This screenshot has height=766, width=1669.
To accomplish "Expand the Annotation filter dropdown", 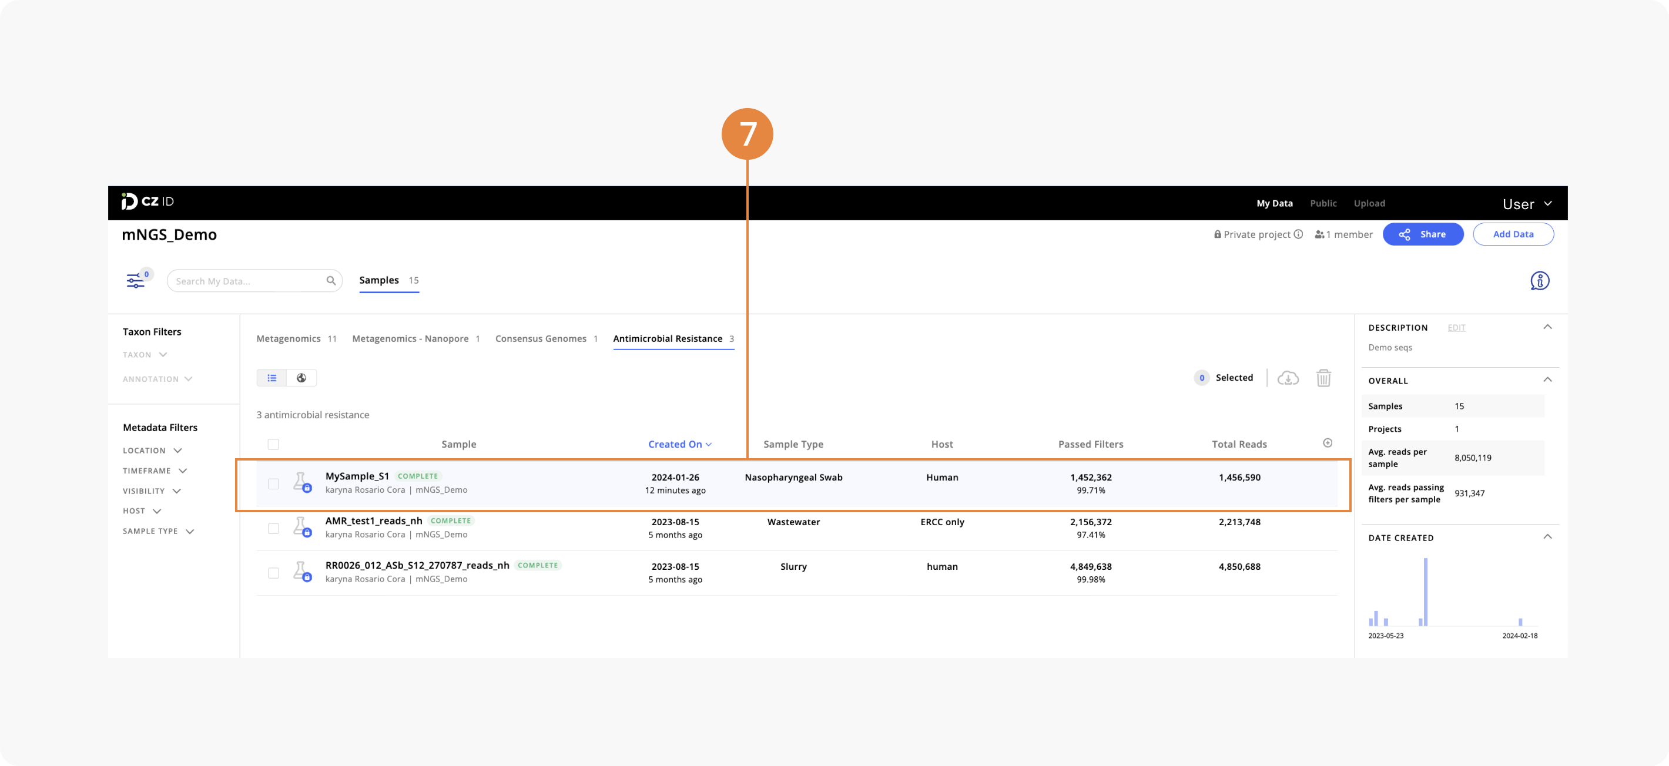I will click(157, 379).
